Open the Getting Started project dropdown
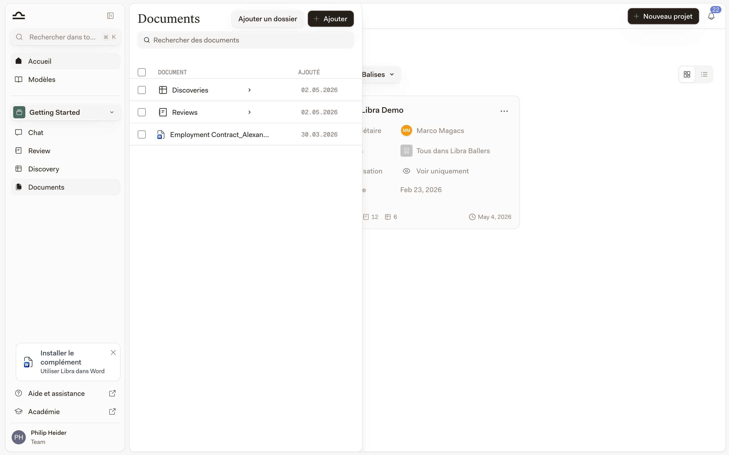This screenshot has width=729, height=455. (x=66, y=112)
